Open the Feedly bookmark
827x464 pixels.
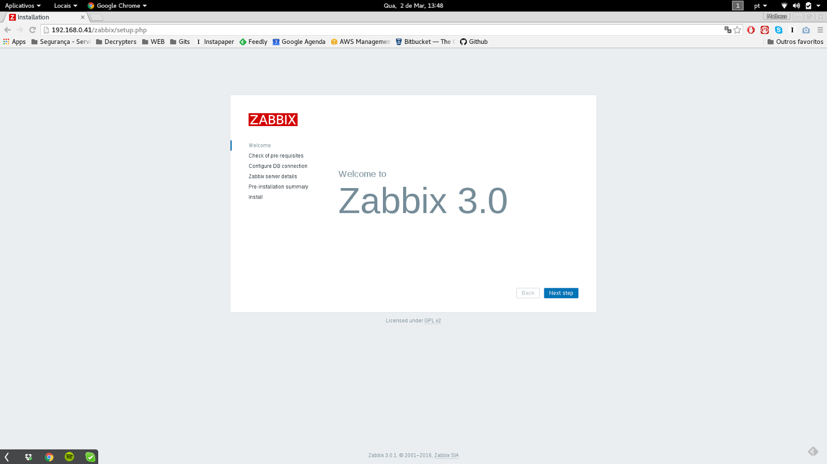tap(253, 42)
